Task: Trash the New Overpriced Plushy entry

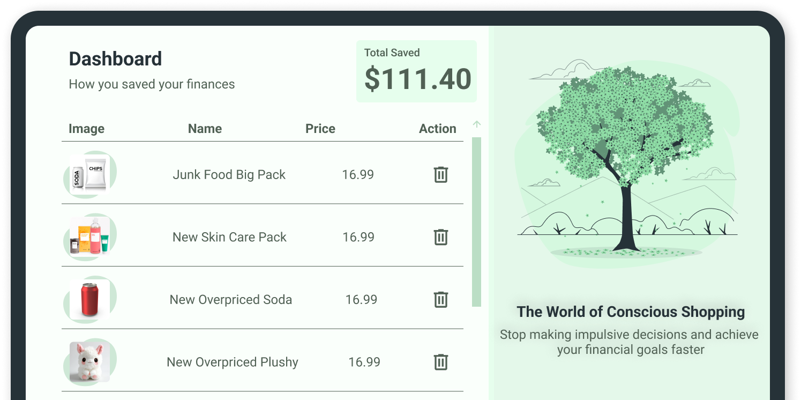Action: pyautogui.click(x=440, y=362)
